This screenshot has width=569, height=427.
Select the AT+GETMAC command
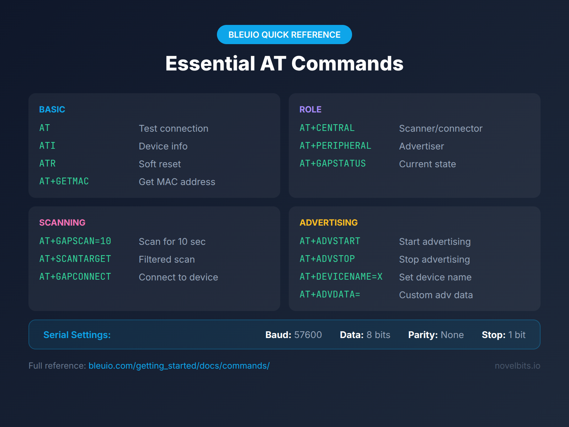click(64, 181)
